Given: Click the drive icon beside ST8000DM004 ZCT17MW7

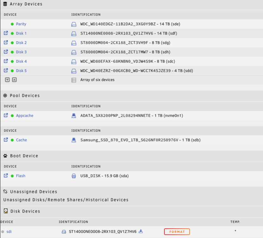Looking at the screenshot, I should pyautogui.click(x=74, y=52).
